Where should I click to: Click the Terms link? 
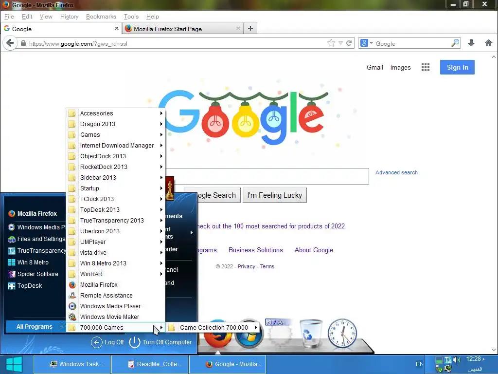[267, 266]
